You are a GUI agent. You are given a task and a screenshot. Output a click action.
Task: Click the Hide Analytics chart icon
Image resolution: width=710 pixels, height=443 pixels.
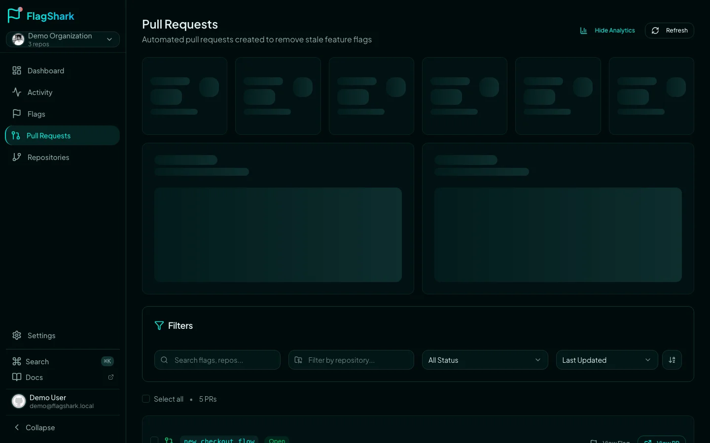(583, 31)
